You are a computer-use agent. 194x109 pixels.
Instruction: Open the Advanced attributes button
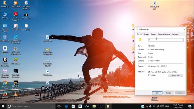tap(176, 75)
